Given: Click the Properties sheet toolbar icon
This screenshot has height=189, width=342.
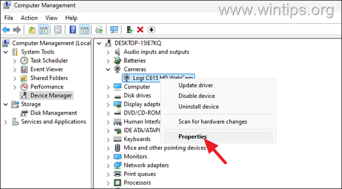Looking at the screenshot, I should coord(58,30).
